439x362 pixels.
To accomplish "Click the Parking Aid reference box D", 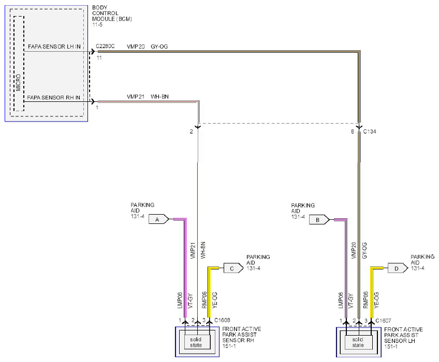I will pyautogui.click(x=398, y=268).
